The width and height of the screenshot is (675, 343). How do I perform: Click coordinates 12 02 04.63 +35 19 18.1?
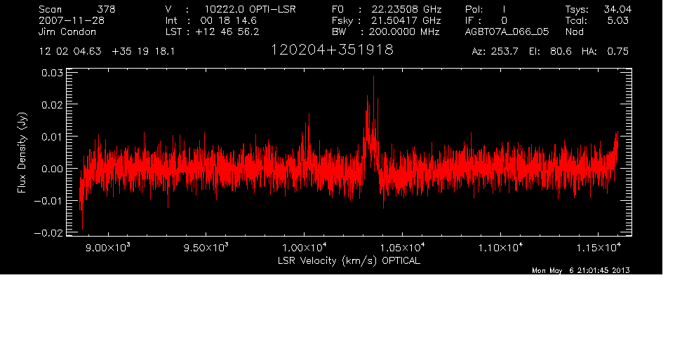(107, 52)
